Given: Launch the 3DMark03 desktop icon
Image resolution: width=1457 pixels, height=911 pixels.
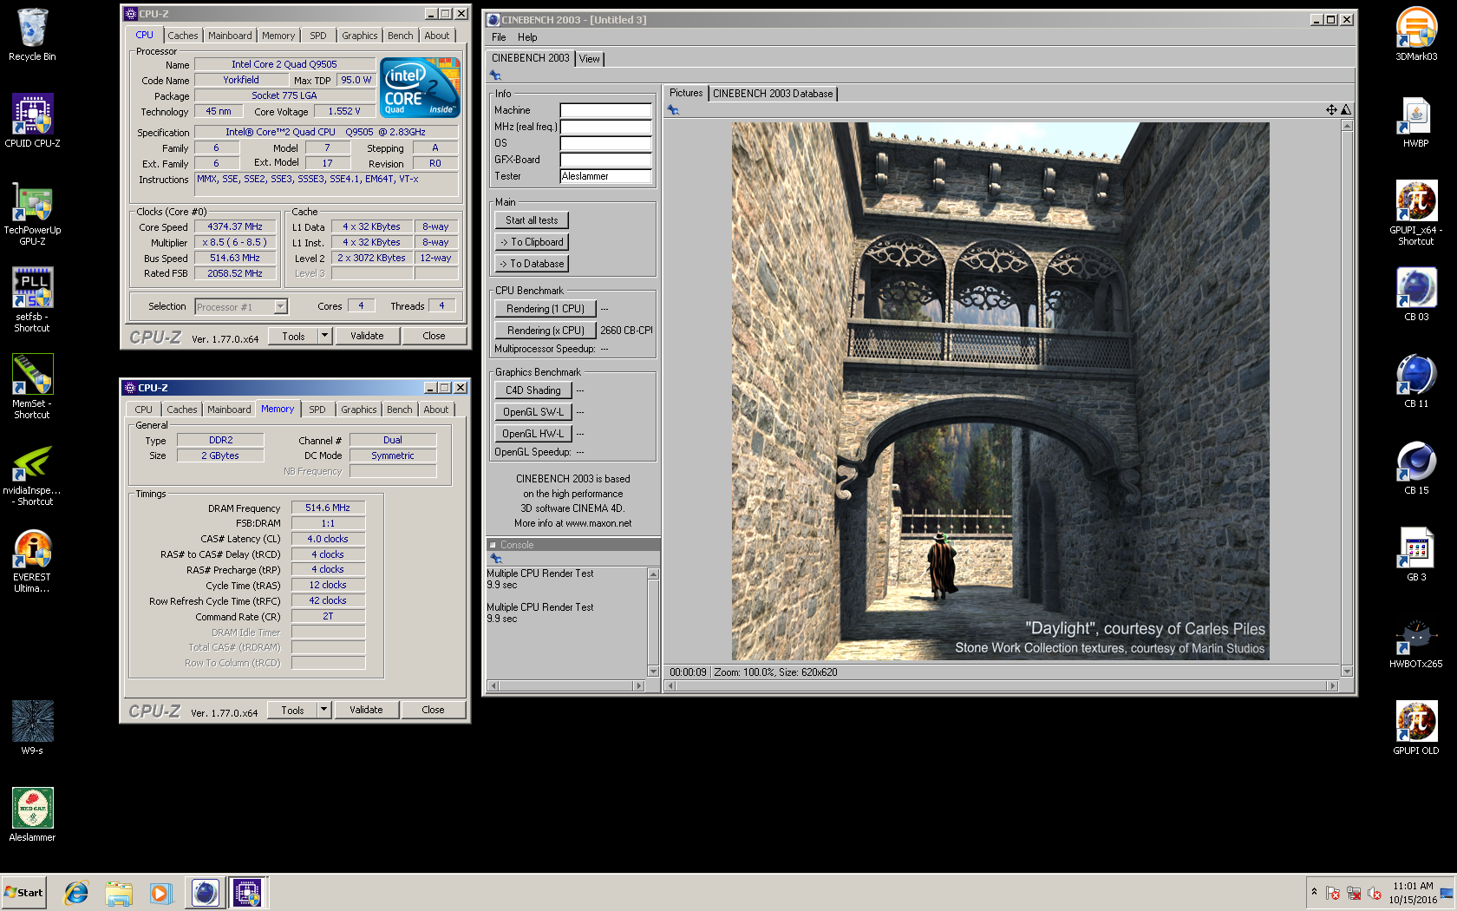Looking at the screenshot, I should tap(1416, 35).
